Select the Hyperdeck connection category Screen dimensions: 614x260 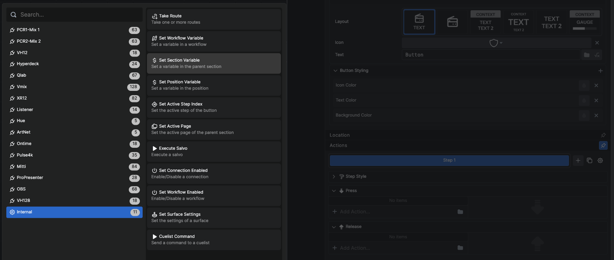(x=74, y=64)
